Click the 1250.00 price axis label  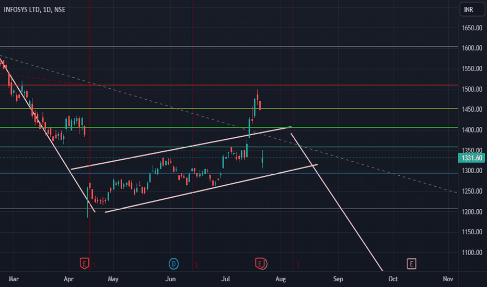tap(472, 191)
